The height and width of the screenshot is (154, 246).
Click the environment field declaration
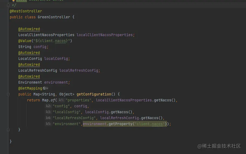(x=56, y=82)
